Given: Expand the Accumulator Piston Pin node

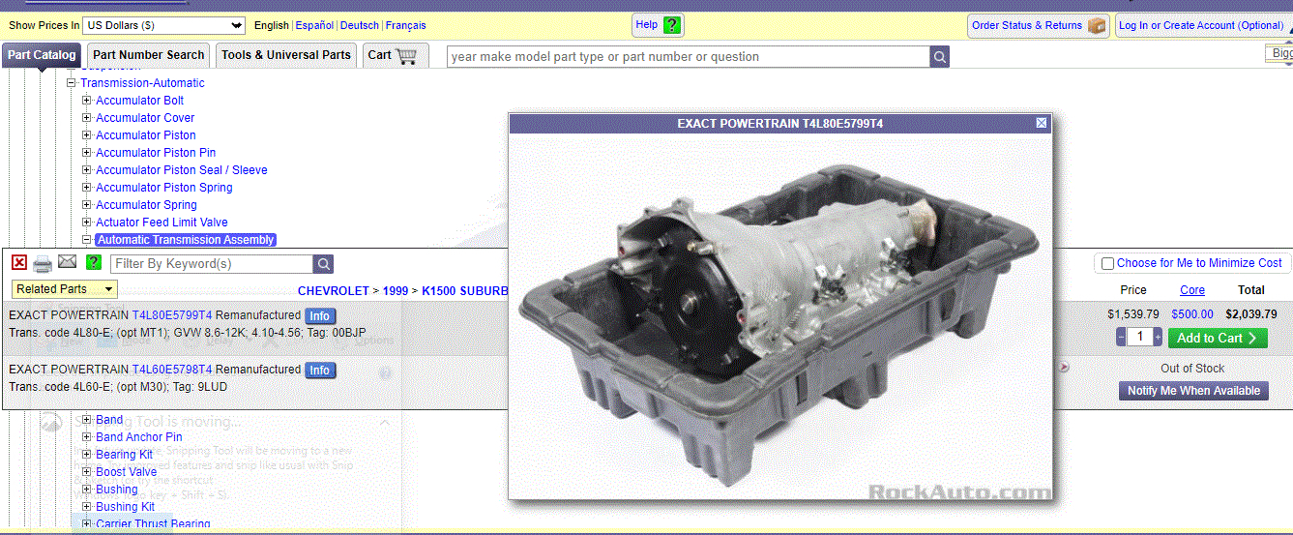Looking at the screenshot, I should click(86, 153).
